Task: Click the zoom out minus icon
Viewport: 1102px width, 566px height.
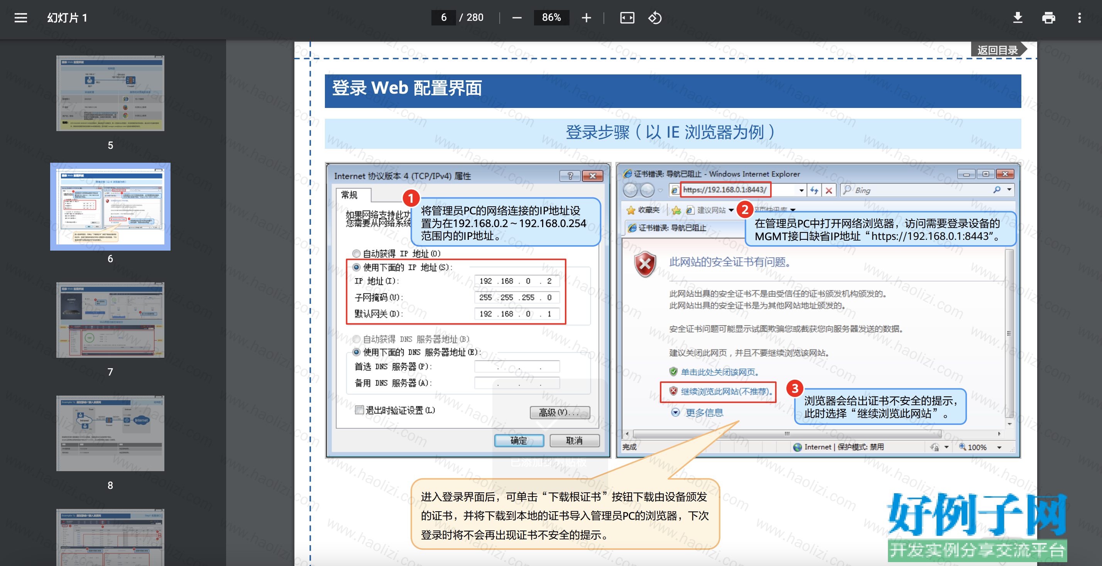Action: point(517,17)
